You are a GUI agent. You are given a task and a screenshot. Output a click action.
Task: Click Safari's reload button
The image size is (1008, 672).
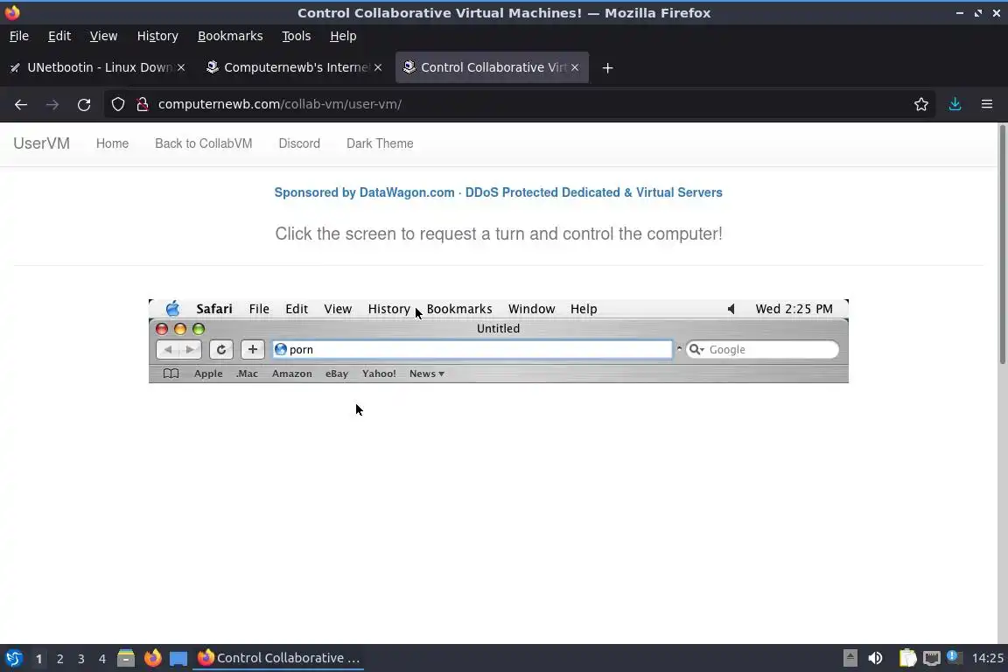click(221, 349)
